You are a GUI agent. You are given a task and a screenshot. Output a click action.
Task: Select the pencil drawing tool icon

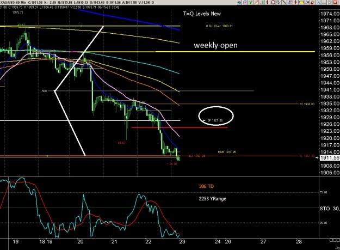point(256,2)
